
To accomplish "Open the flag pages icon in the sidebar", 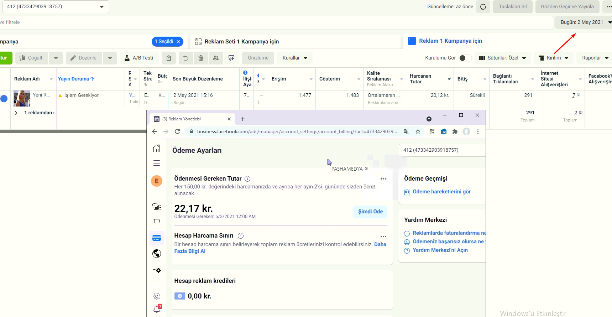I will click(x=157, y=222).
